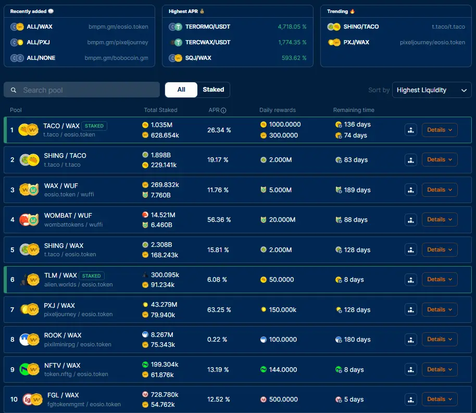The image size is (476, 413).
Task: Expand Details for SHING / WAX pool
Action: coord(440,249)
